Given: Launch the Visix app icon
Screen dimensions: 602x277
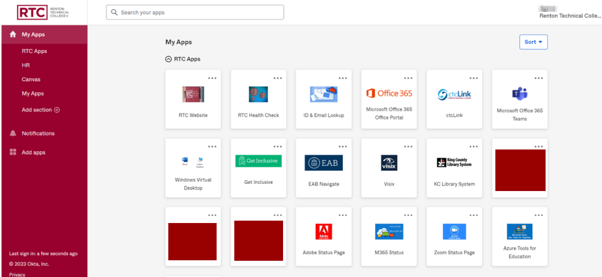Looking at the screenshot, I should tap(389, 163).
